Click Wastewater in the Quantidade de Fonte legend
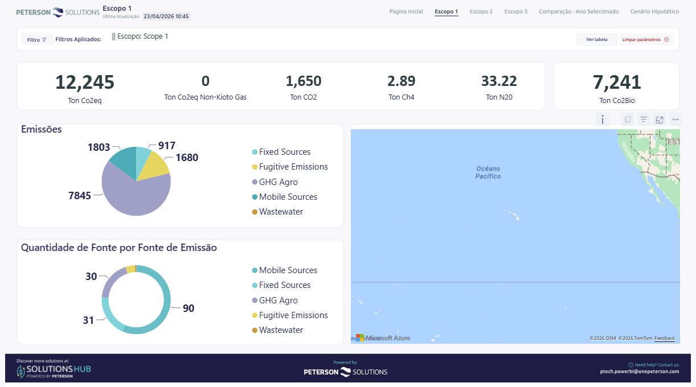Screen dimensions: 696x387 coord(277,330)
